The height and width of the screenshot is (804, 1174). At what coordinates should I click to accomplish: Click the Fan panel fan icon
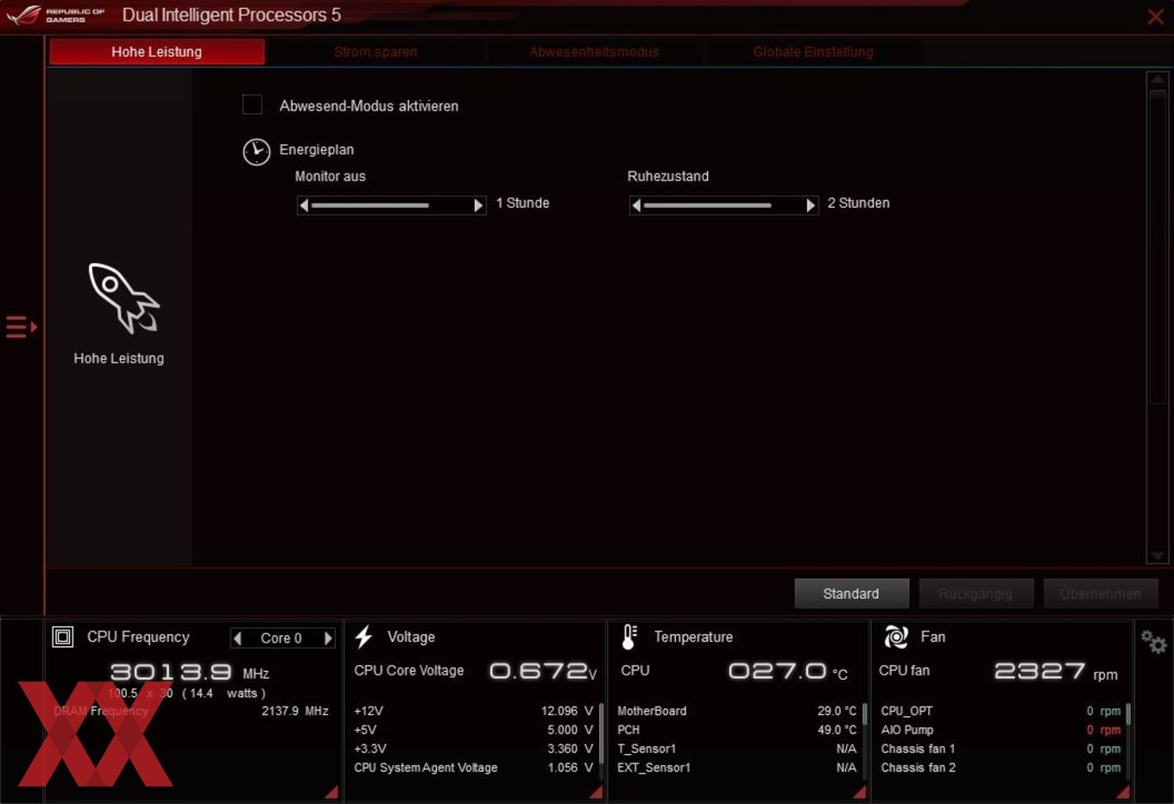(896, 637)
